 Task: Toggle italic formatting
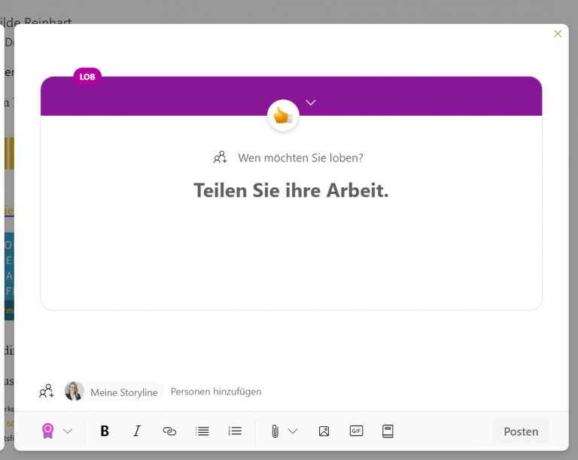137,431
